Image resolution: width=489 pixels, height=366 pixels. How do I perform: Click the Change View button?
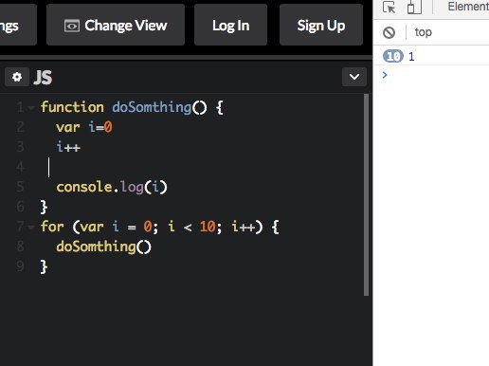[116, 25]
